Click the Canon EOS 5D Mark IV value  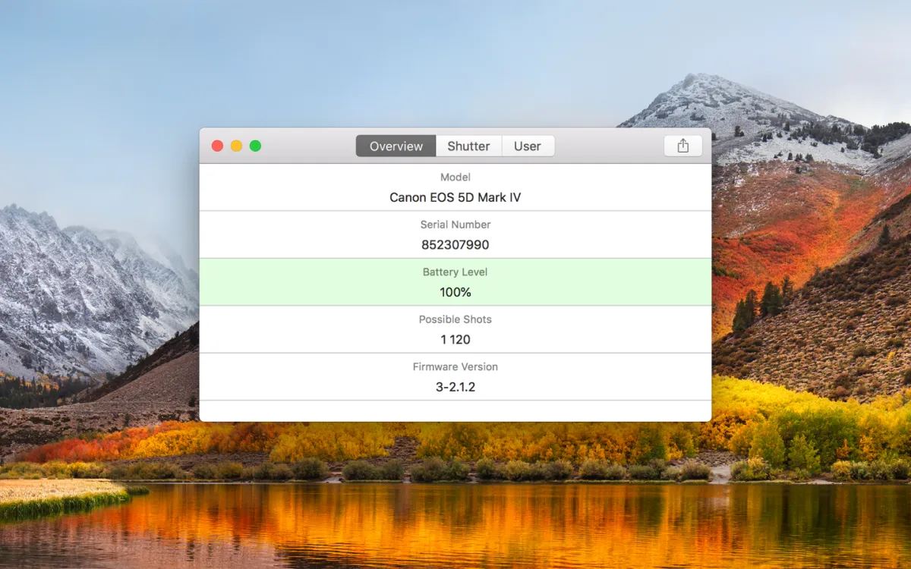tap(455, 197)
